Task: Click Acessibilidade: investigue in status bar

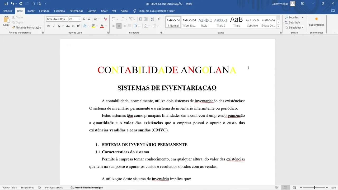Action: (x=87, y=188)
